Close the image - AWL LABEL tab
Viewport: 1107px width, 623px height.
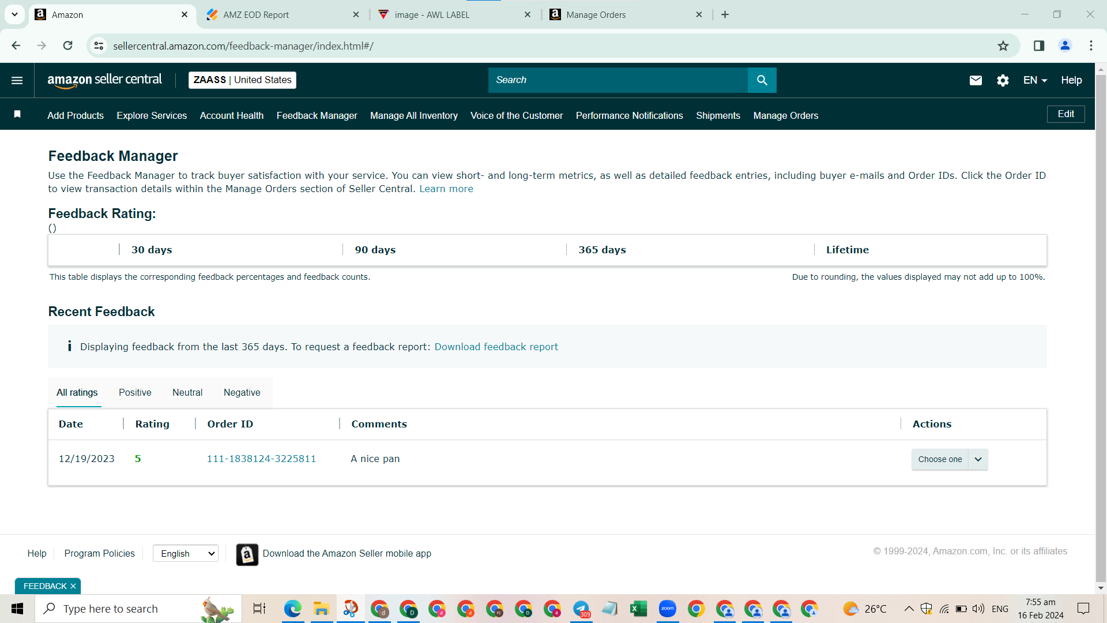pyautogui.click(x=528, y=14)
